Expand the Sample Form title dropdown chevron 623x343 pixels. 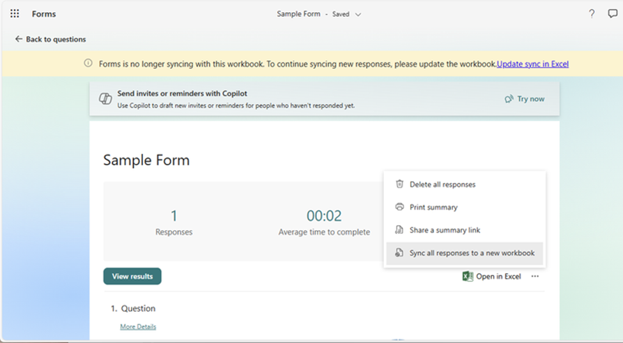point(358,15)
